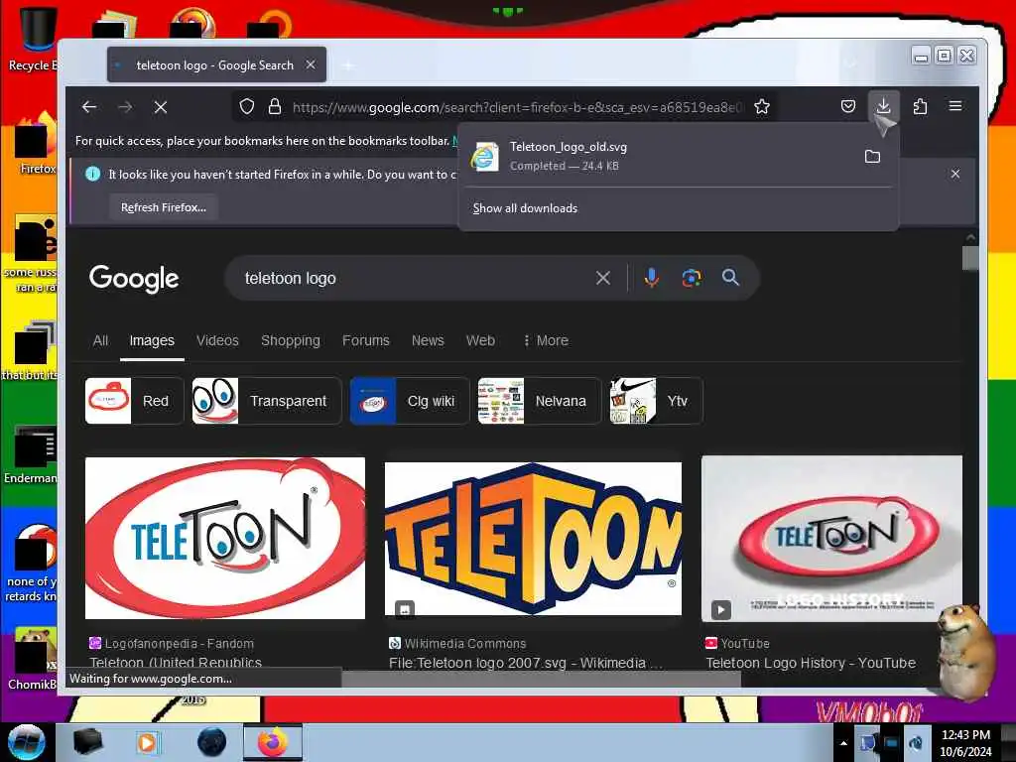Open the Teletoon Logo History - YouTube link
This screenshot has height=762, width=1016.
pos(811,663)
